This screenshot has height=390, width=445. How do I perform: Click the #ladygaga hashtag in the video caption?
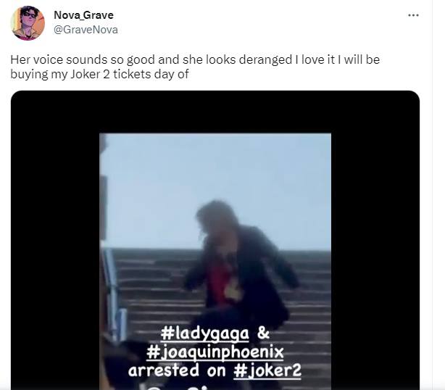click(x=204, y=333)
